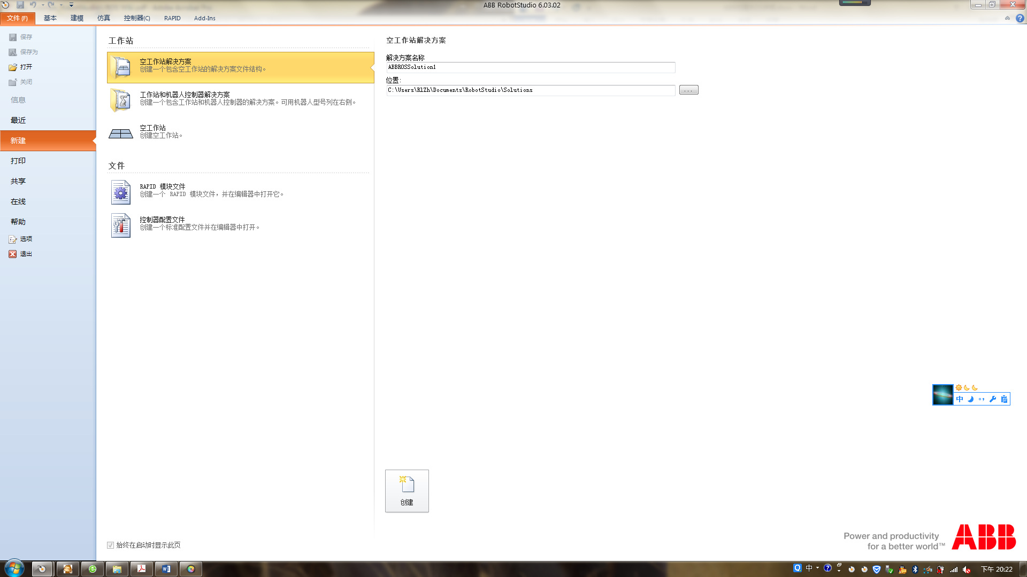Select the 新建 backstage page
This screenshot has width=1027, height=577.
[48, 141]
